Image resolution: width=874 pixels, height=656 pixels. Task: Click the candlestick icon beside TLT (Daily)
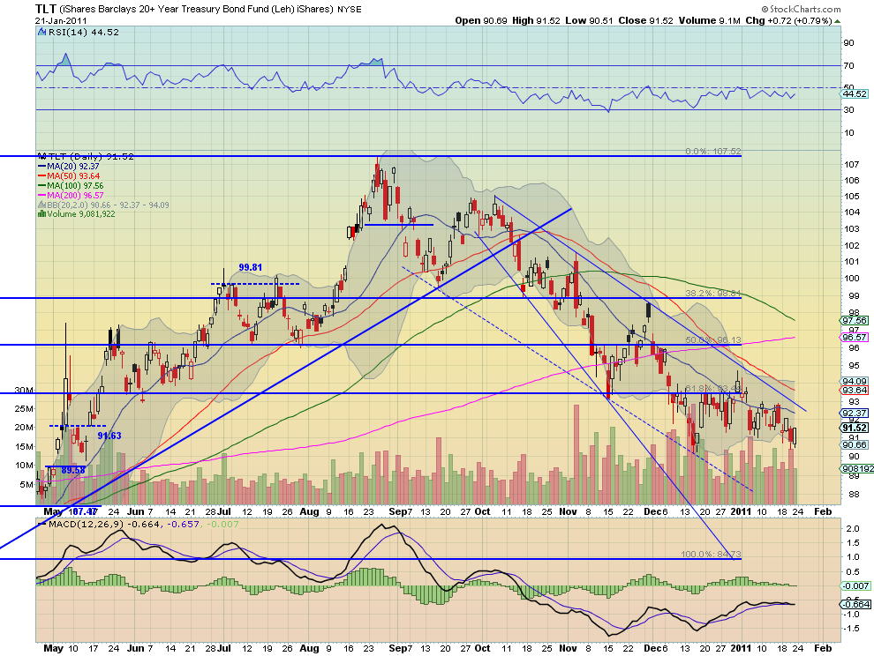(41, 156)
